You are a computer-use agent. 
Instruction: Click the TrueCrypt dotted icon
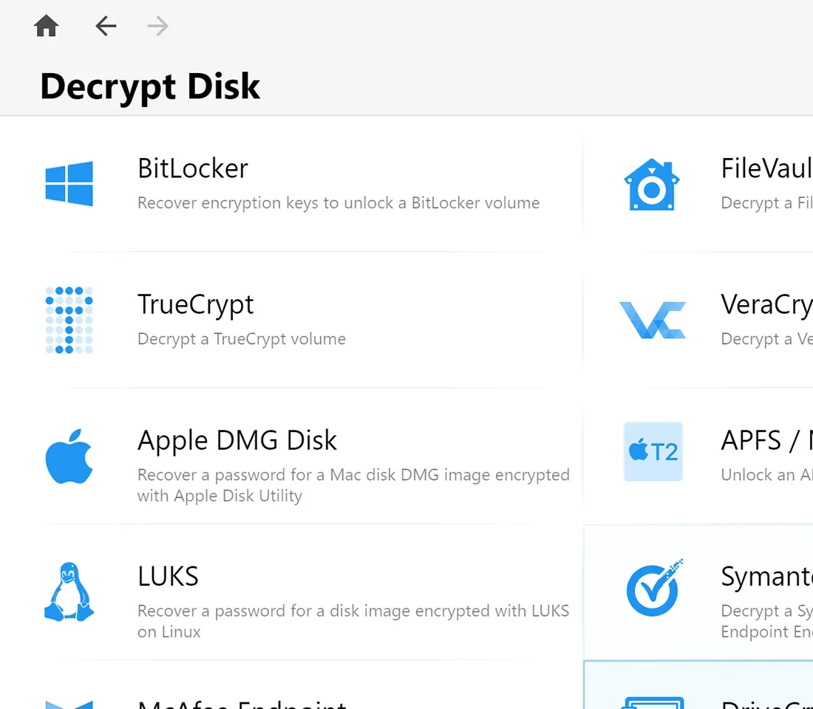coord(69,320)
